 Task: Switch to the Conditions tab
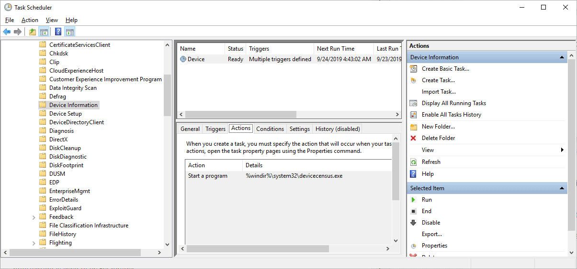click(270, 129)
